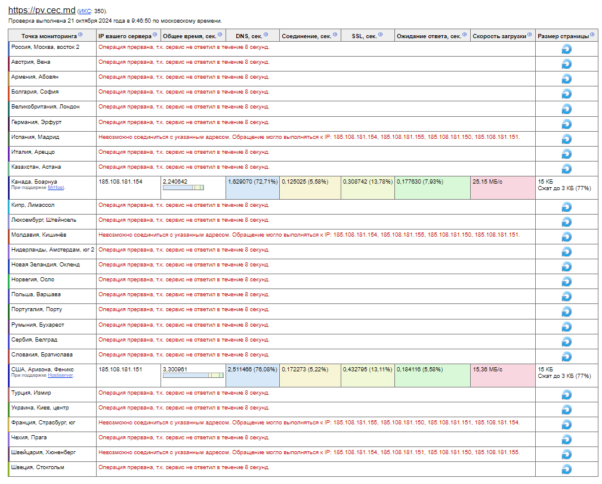The image size is (602, 484).
Task: Click retry icon in Новая Зеландия, Окленд row
Action: (x=567, y=267)
